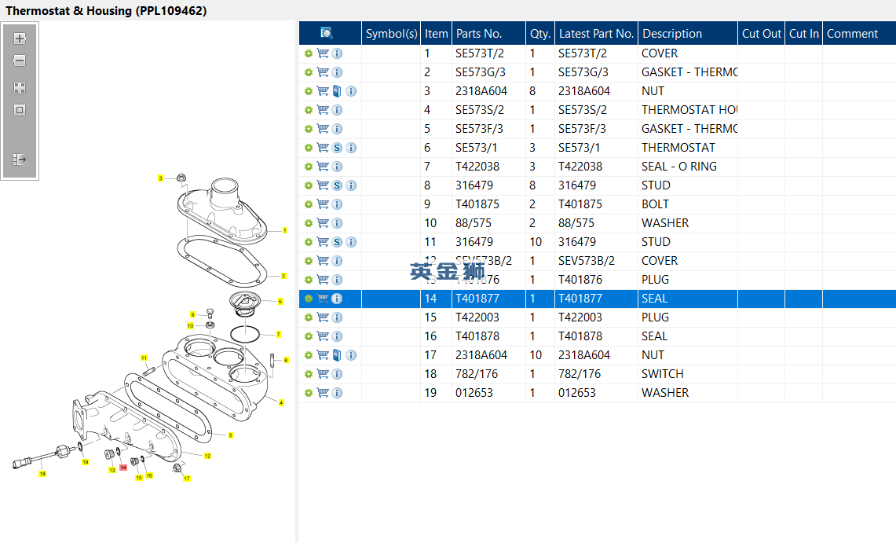
Task: Click highlighted callout 14 in the diagram
Action: [123, 468]
